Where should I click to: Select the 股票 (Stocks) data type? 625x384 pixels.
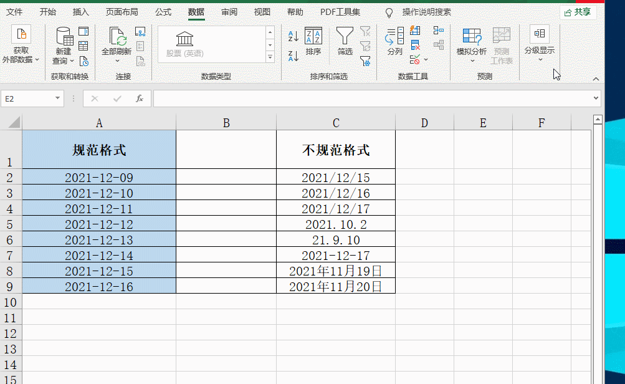[x=184, y=41]
